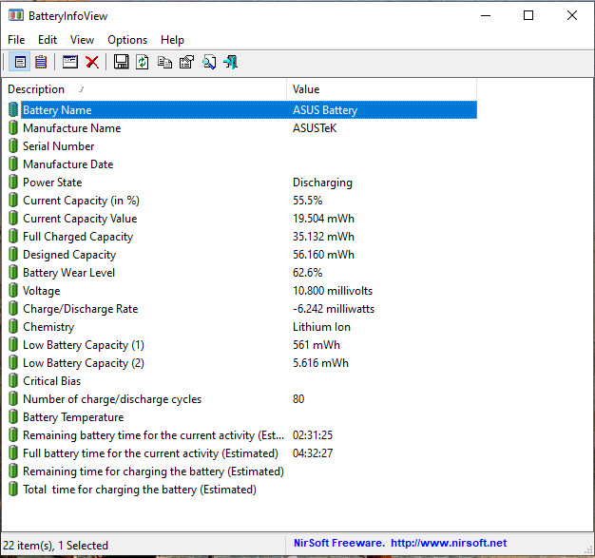Click the battery icon beside Total time for charging

(13, 490)
